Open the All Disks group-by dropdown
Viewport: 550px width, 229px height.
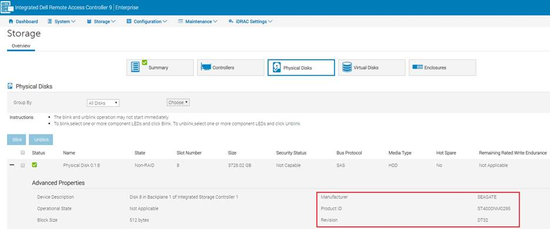[103, 103]
